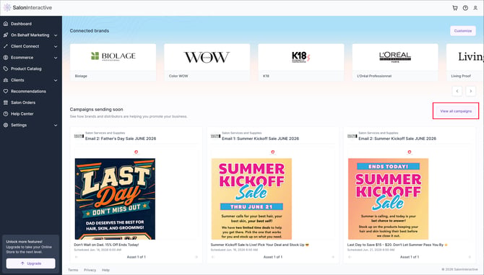
Task: Open the Last Day Father's Day email image
Action: click(115, 198)
